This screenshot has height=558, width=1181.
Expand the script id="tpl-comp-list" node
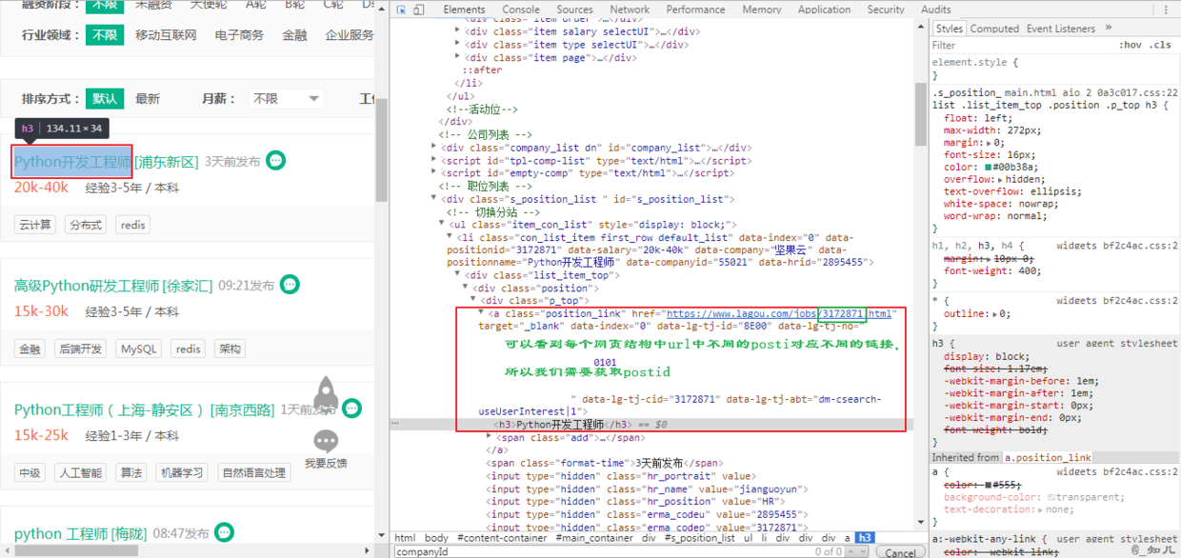click(435, 161)
